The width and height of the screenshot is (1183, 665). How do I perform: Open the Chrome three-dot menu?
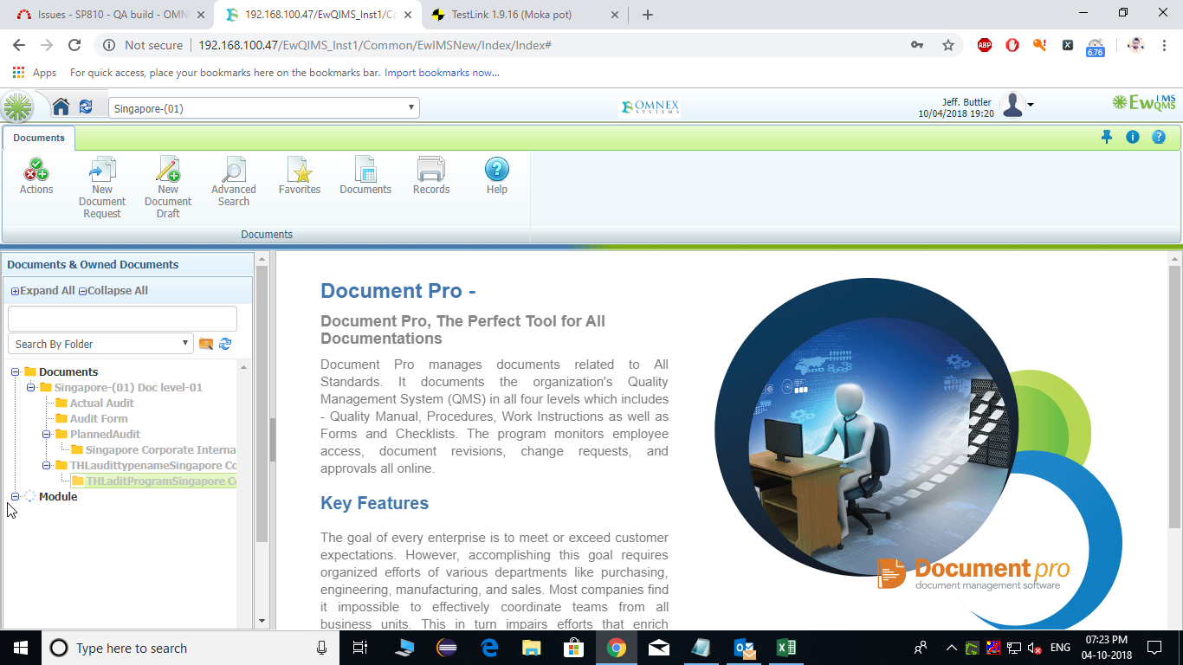pyautogui.click(x=1165, y=45)
